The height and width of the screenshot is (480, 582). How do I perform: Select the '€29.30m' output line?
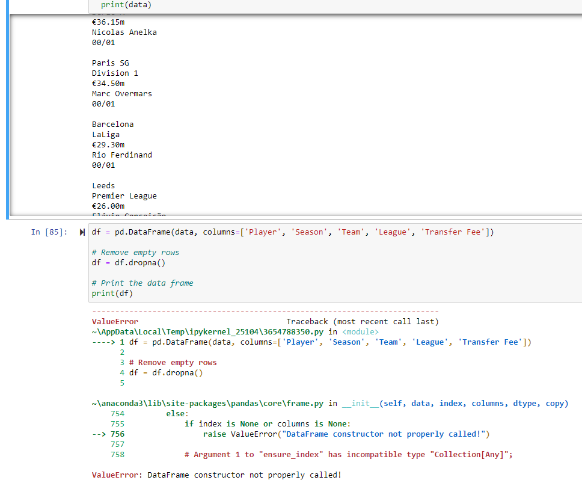[x=108, y=145]
